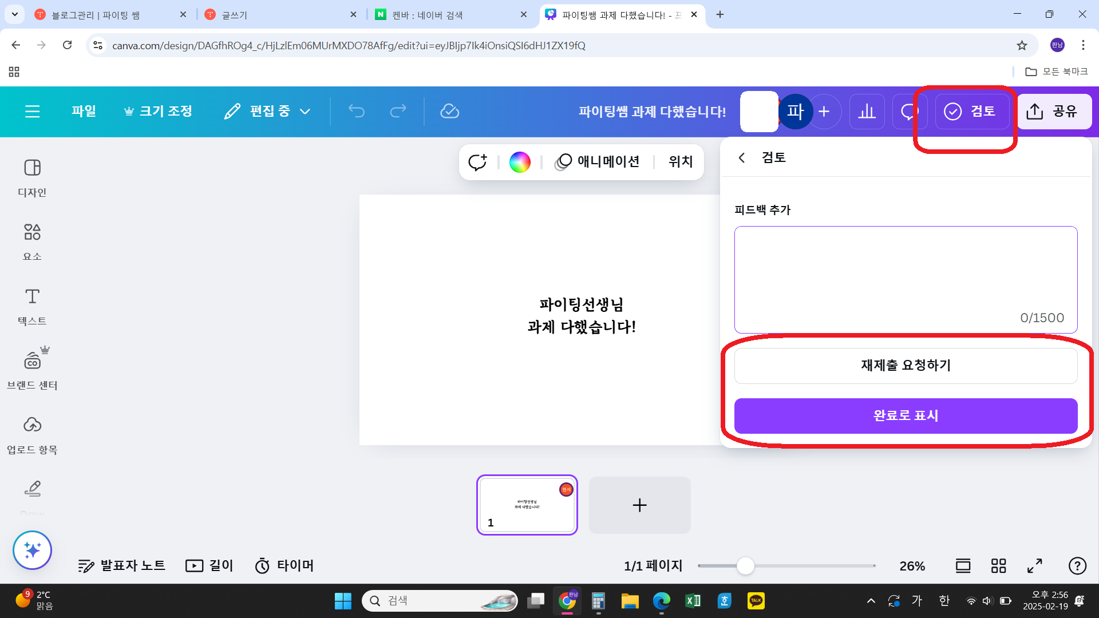Go back to previous page

coord(16,45)
